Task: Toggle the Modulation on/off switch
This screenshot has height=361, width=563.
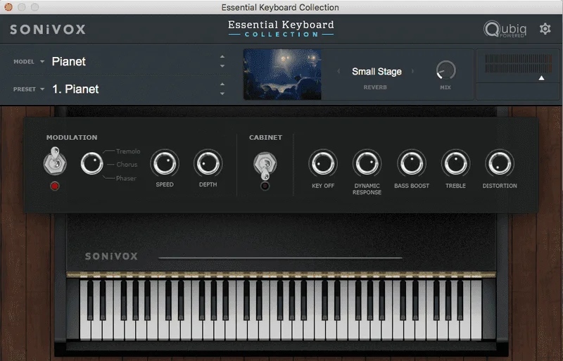Action: pos(55,161)
